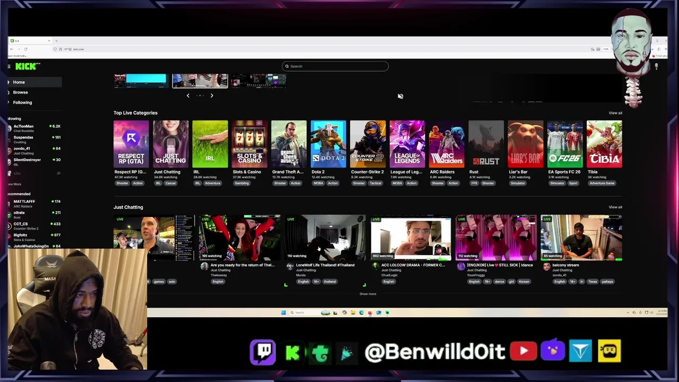Click ChudLogic channel avatar icon
679x382 pixels.
click(x=376, y=267)
